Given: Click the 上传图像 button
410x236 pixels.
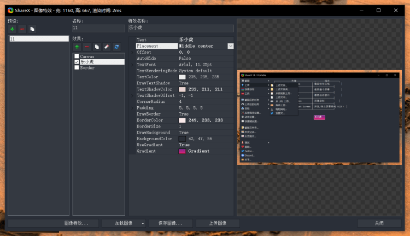Looking at the screenshot, I should (218, 223).
